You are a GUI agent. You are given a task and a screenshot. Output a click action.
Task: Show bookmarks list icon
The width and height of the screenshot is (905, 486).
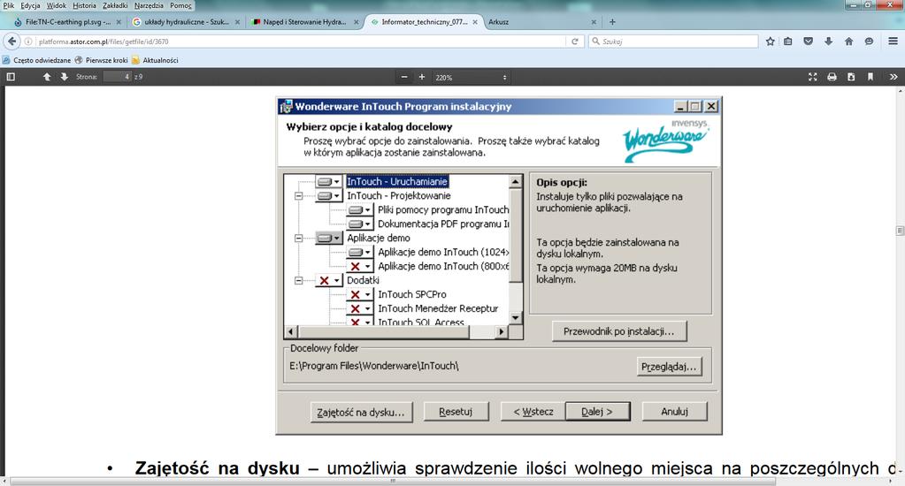[x=788, y=42]
